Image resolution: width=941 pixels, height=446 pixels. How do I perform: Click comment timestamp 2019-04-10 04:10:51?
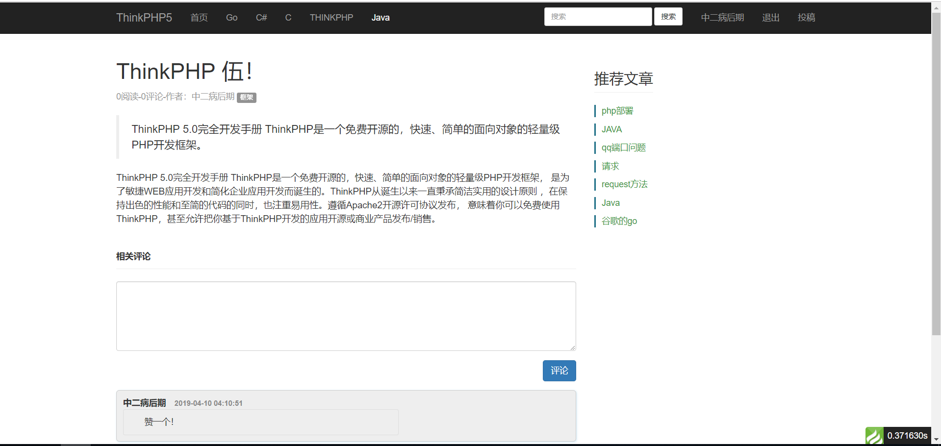(x=208, y=403)
